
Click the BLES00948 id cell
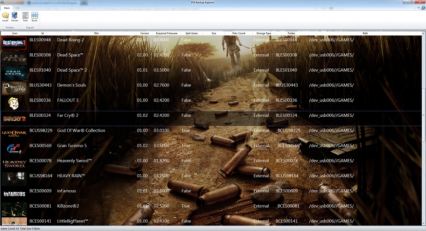tap(40, 40)
